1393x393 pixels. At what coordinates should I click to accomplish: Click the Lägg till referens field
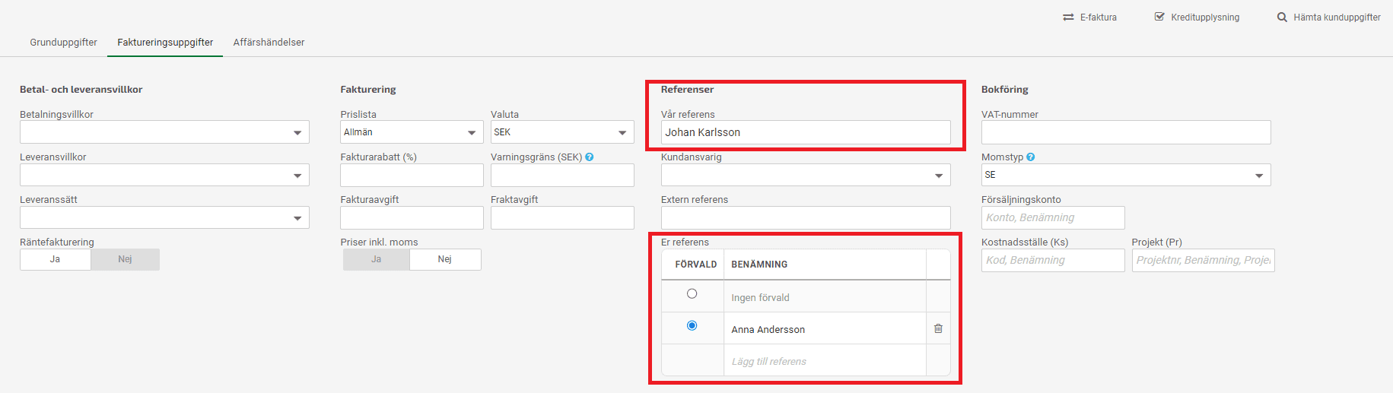coord(825,361)
